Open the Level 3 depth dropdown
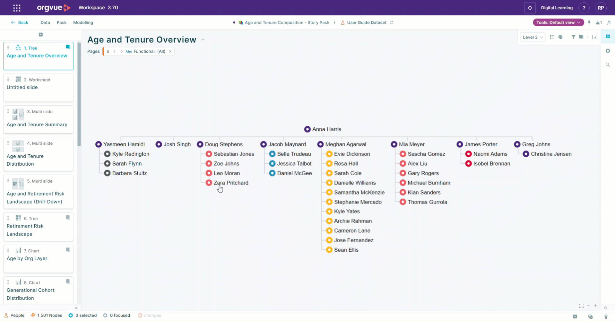Viewport: 615px width, 321px height. pyautogui.click(x=533, y=37)
